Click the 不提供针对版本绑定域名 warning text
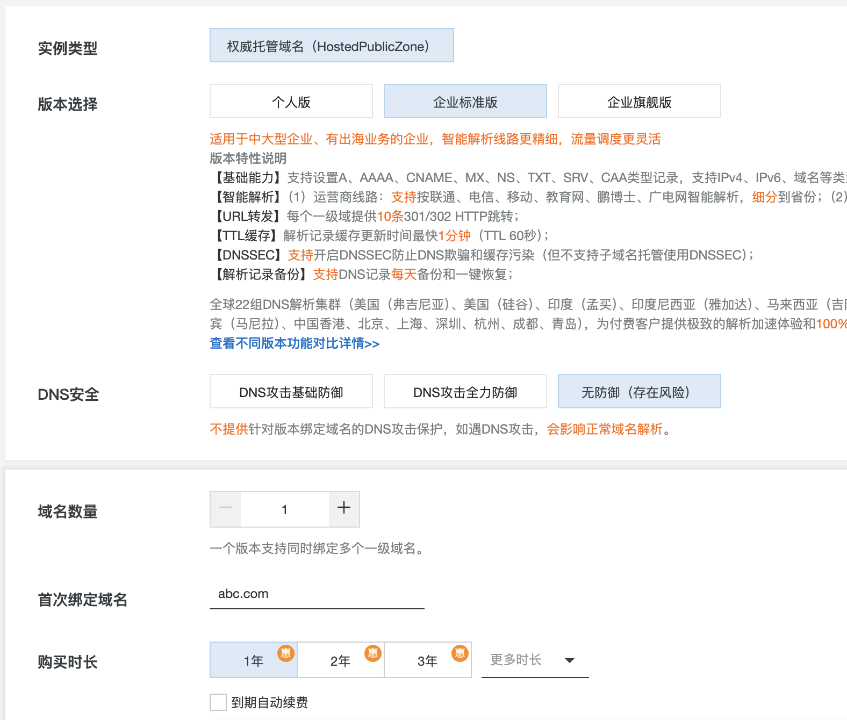The image size is (847, 720). click(x=440, y=429)
